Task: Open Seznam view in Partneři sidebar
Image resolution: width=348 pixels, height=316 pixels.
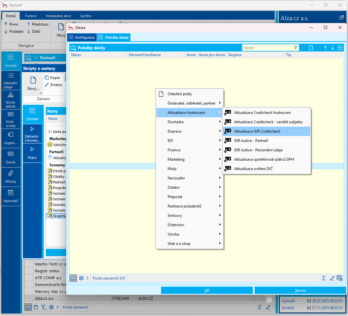Action: coord(11,61)
